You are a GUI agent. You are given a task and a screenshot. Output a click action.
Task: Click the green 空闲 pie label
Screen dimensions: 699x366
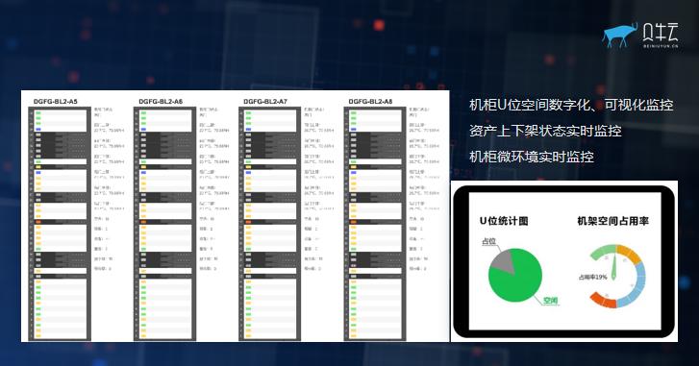click(x=551, y=301)
